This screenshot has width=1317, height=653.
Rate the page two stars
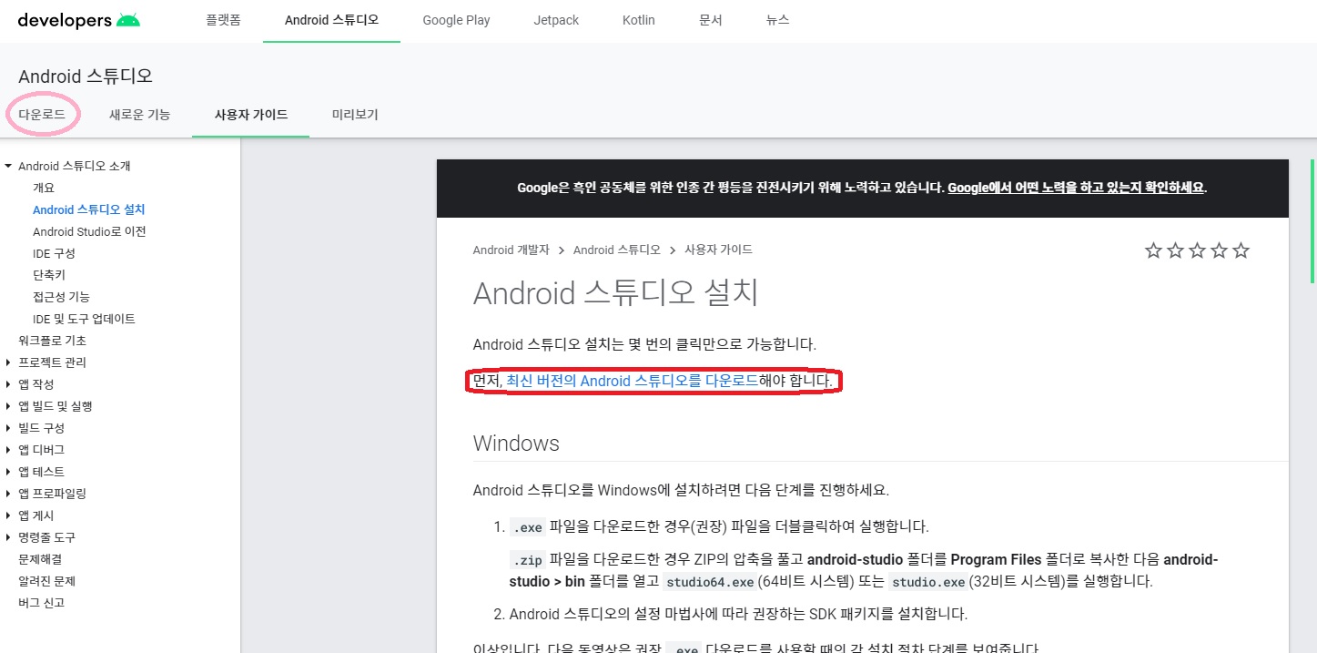tap(1175, 250)
